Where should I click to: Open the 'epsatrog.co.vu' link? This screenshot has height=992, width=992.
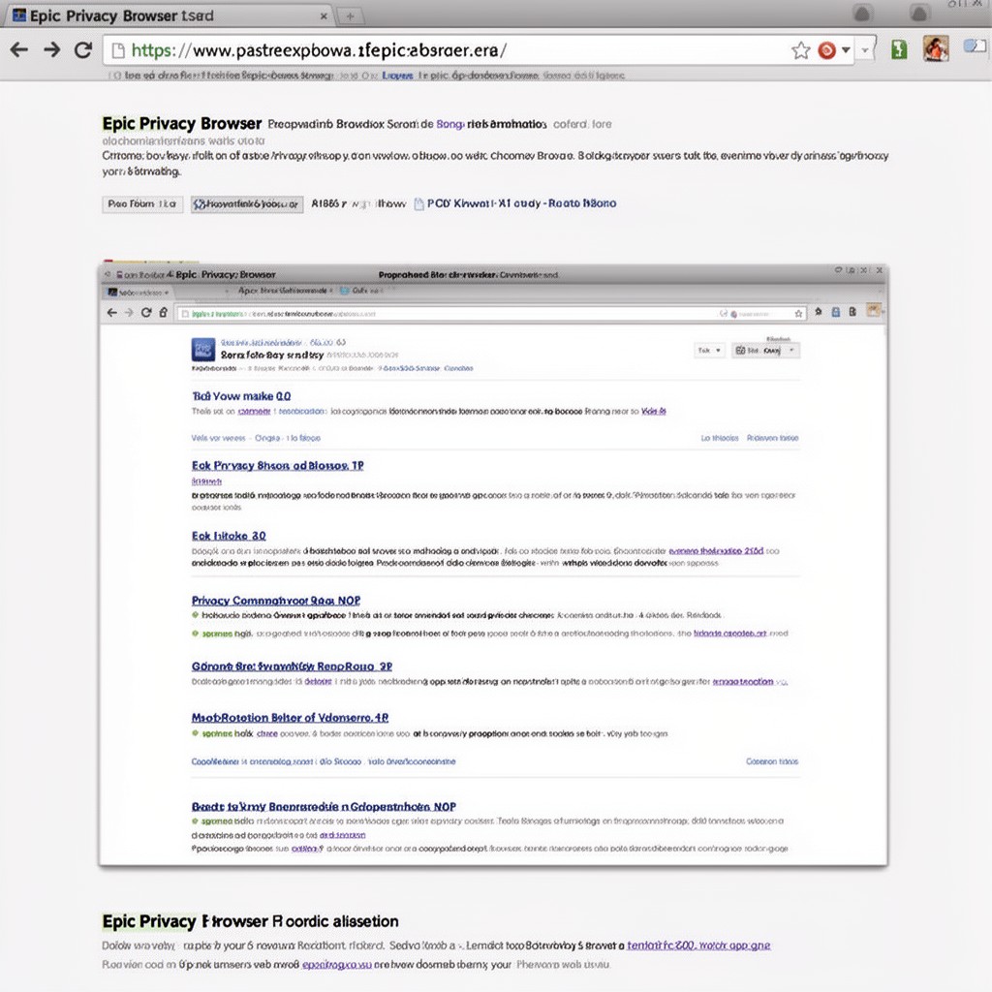point(336,965)
